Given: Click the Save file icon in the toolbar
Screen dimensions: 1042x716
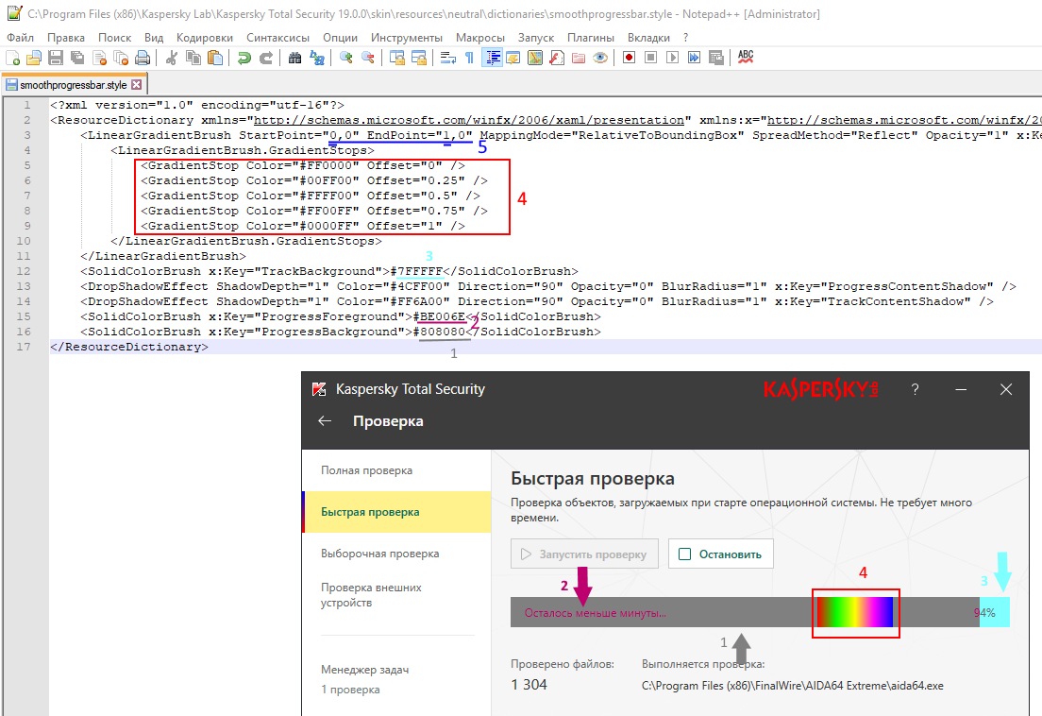Looking at the screenshot, I should [x=56, y=58].
